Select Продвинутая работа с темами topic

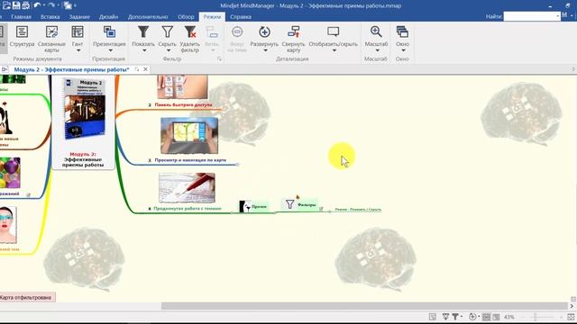pyautogui.click(x=188, y=208)
